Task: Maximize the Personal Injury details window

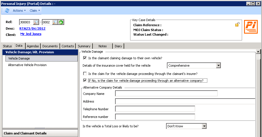Action: [x=253, y=3]
